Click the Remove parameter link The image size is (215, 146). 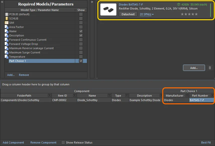click(x=24, y=75)
